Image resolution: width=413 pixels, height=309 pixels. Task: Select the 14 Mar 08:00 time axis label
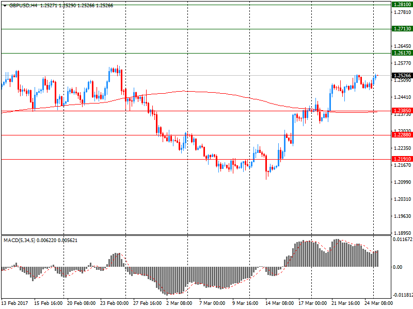tap(279, 303)
